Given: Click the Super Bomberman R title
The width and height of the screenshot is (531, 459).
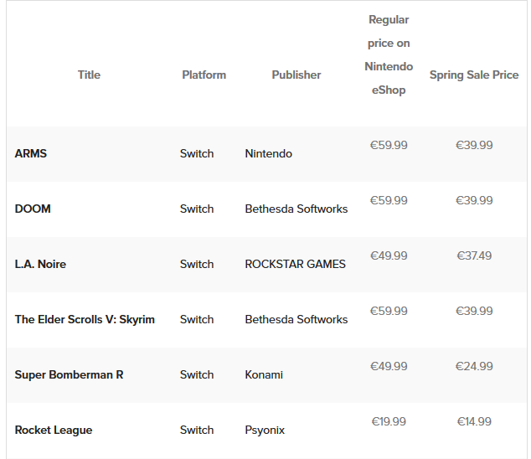Looking at the screenshot, I should pyautogui.click(x=69, y=374).
